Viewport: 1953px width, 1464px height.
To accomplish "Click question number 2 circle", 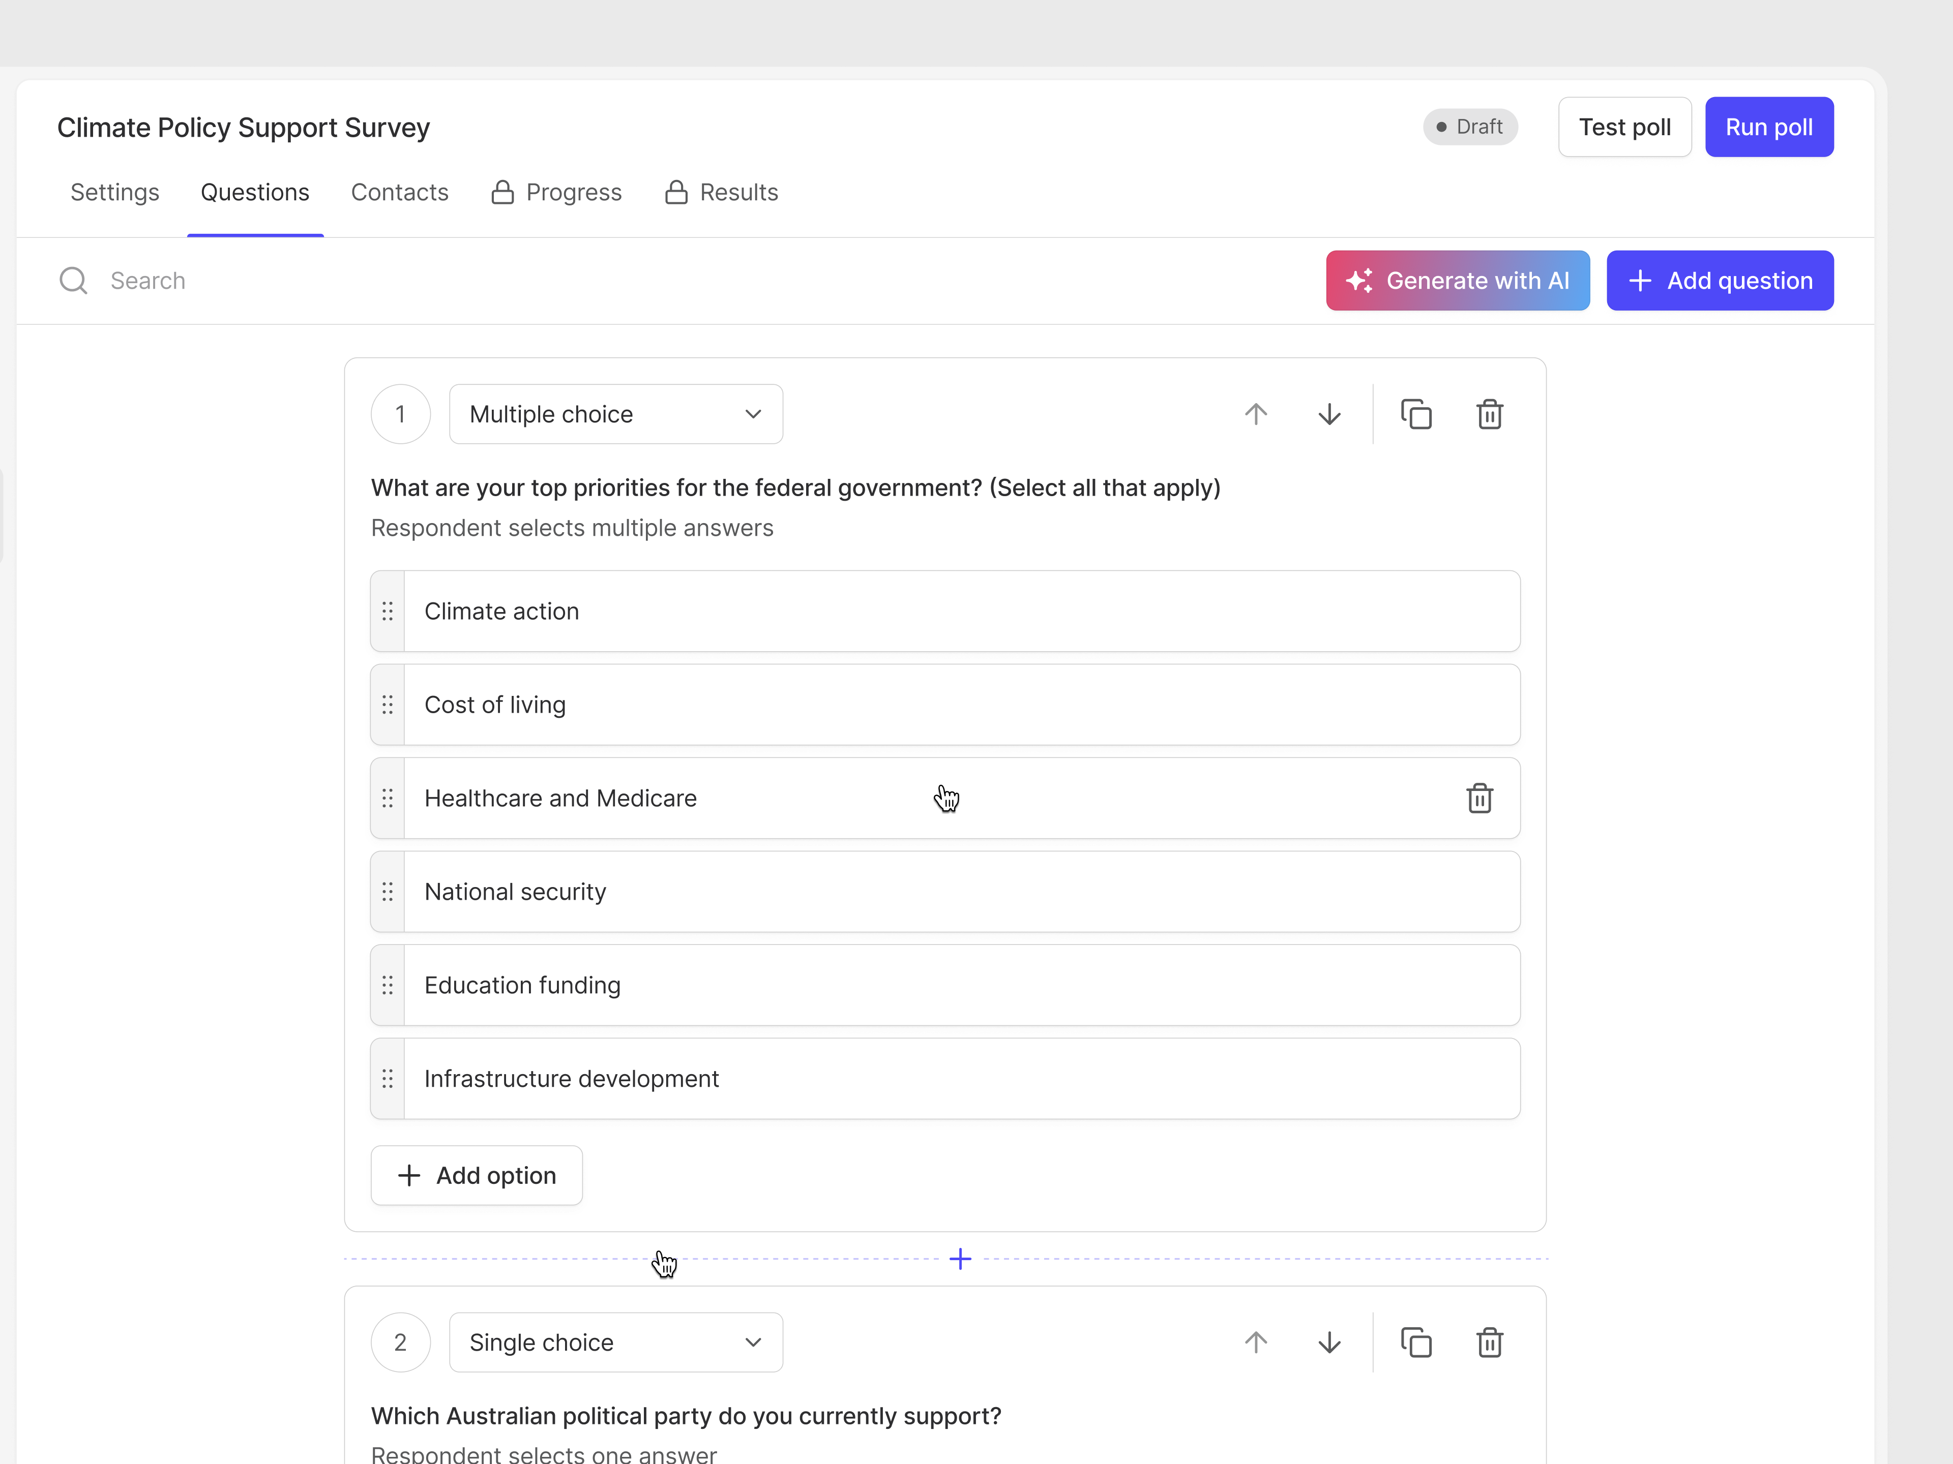I will (401, 1342).
